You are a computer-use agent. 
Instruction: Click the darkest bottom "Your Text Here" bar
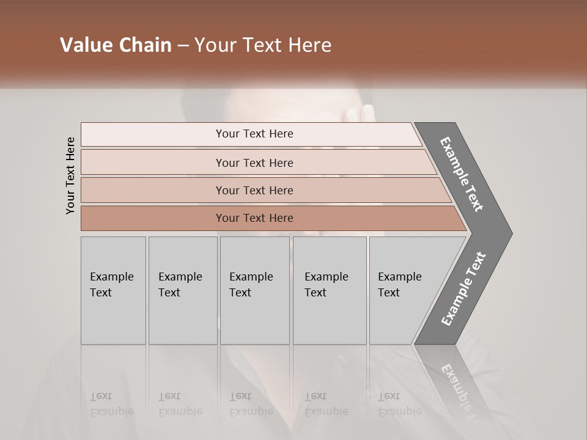[x=254, y=218]
